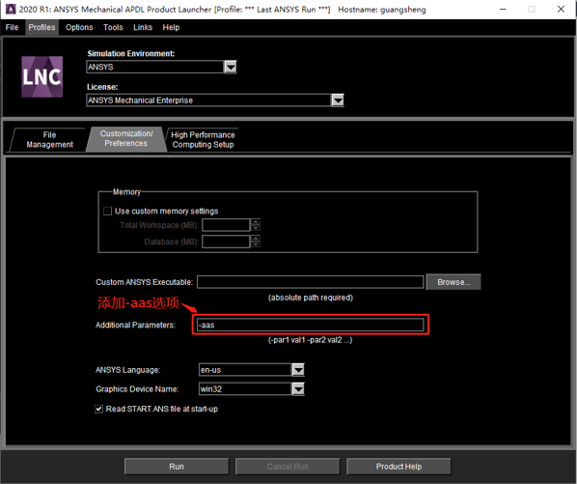The image size is (577, 484).
Task: Expand the License dropdown arrow
Action: click(338, 100)
